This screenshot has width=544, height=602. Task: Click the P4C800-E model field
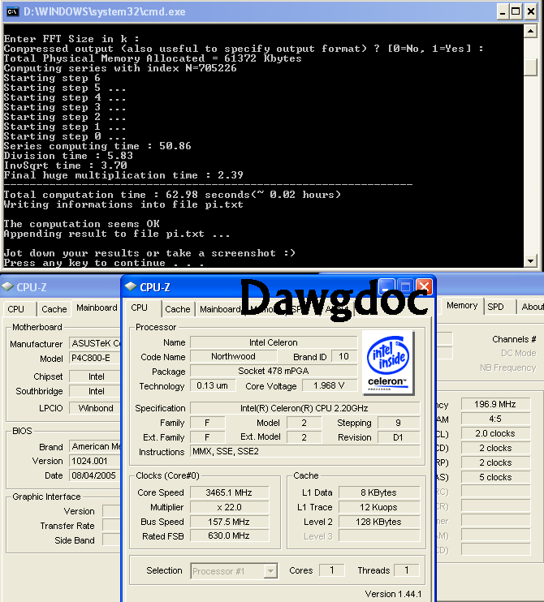point(95,359)
